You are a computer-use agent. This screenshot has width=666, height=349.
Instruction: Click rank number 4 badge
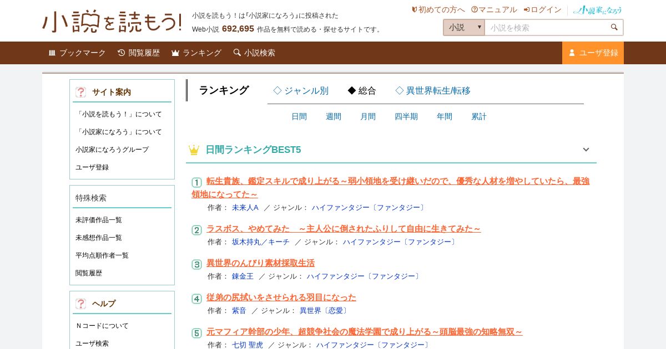click(196, 299)
